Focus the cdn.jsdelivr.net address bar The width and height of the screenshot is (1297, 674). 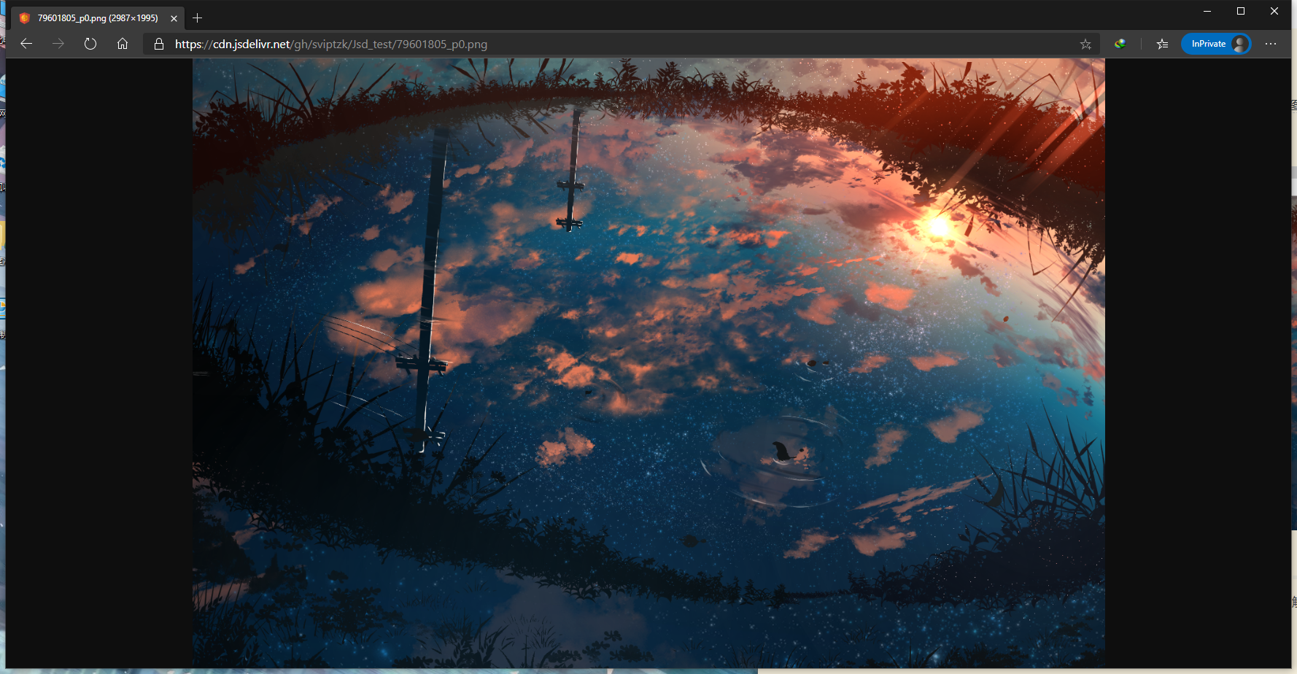pos(584,44)
